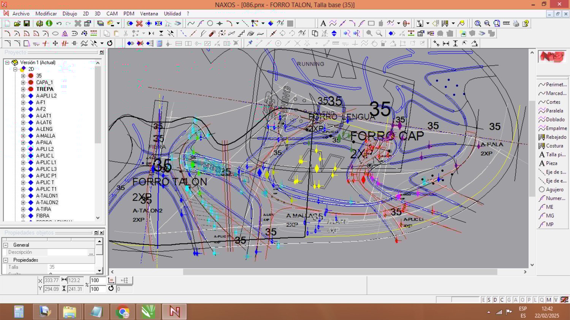The height and width of the screenshot is (320, 570).
Task: Select Costura in right panel
Action: tap(554, 146)
